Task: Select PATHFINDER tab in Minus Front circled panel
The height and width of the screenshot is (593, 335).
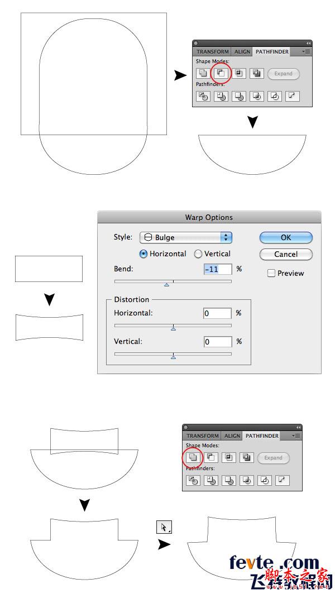Action: click(272, 51)
